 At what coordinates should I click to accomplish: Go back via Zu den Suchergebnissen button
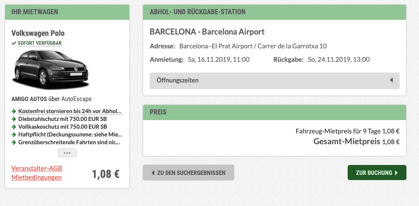point(189,173)
